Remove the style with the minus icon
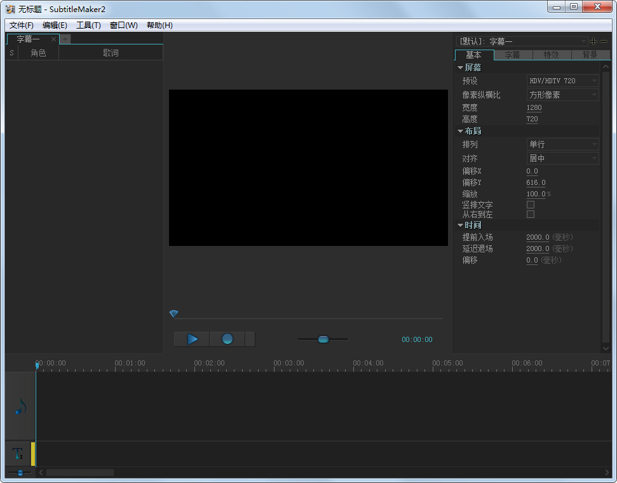 604,41
